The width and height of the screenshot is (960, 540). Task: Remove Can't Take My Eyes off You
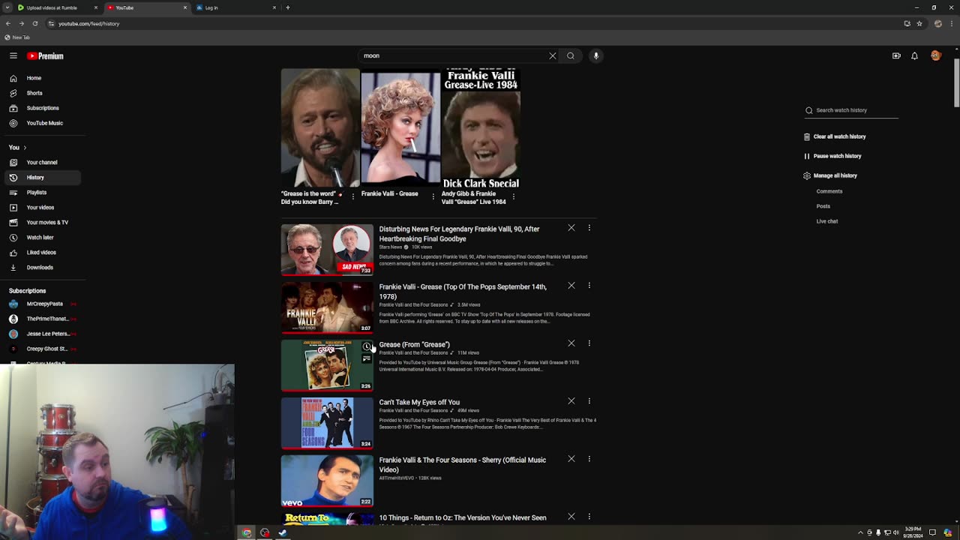pyautogui.click(x=571, y=400)
